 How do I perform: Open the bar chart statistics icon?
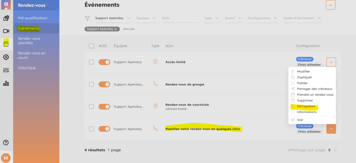(x=6, y=84)
